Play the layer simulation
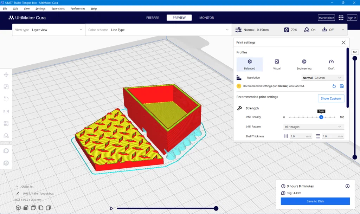Viewport: 360px width, 214px height. click(111, 208)
